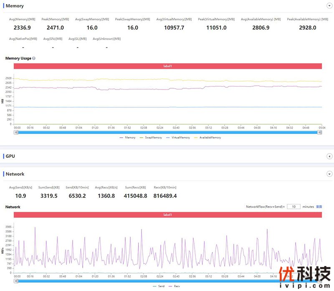Screen dimensions: 334x291
Task: Select label1 bar above Network chart
Action: click(x=167, y=214)
